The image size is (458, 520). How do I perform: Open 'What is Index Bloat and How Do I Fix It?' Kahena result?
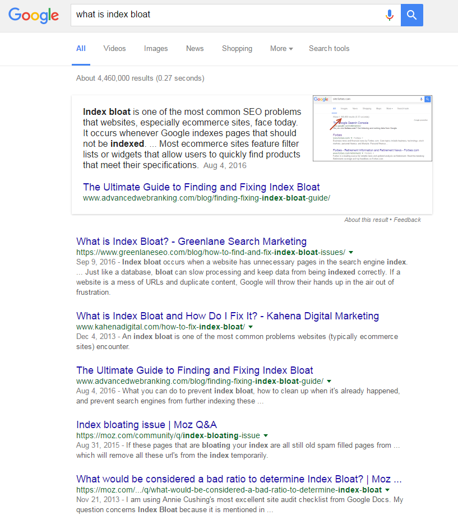click(x=228, y=316)
